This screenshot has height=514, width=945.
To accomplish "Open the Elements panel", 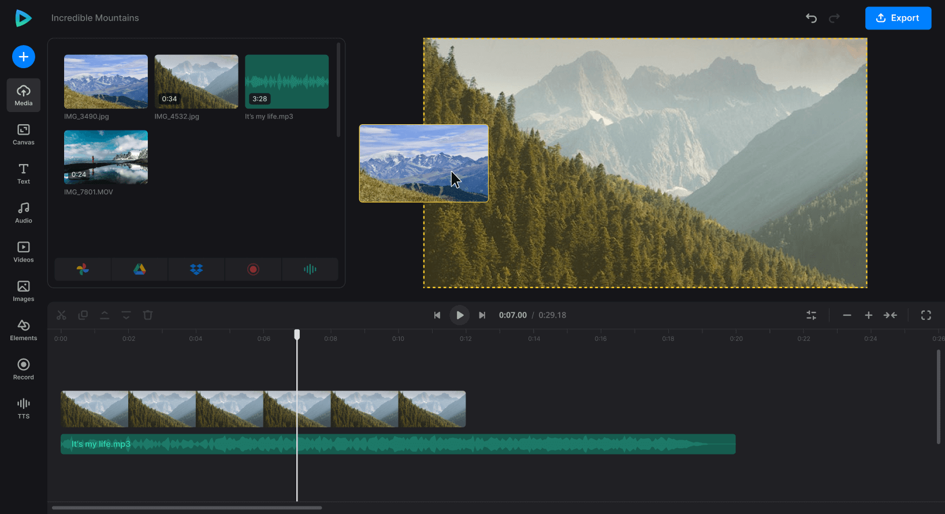I will click(24, 330).
